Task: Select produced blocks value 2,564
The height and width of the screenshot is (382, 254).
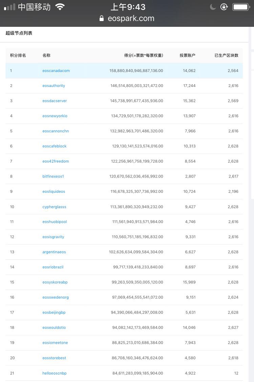Action: [233, 71]
